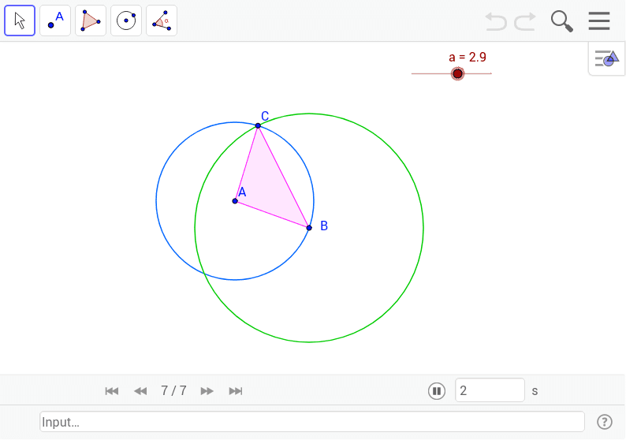Image resolution: width=626 pixels, height=440 pixels.
Task: Advance one construction step forward
Action: click(x=207, y=391)
